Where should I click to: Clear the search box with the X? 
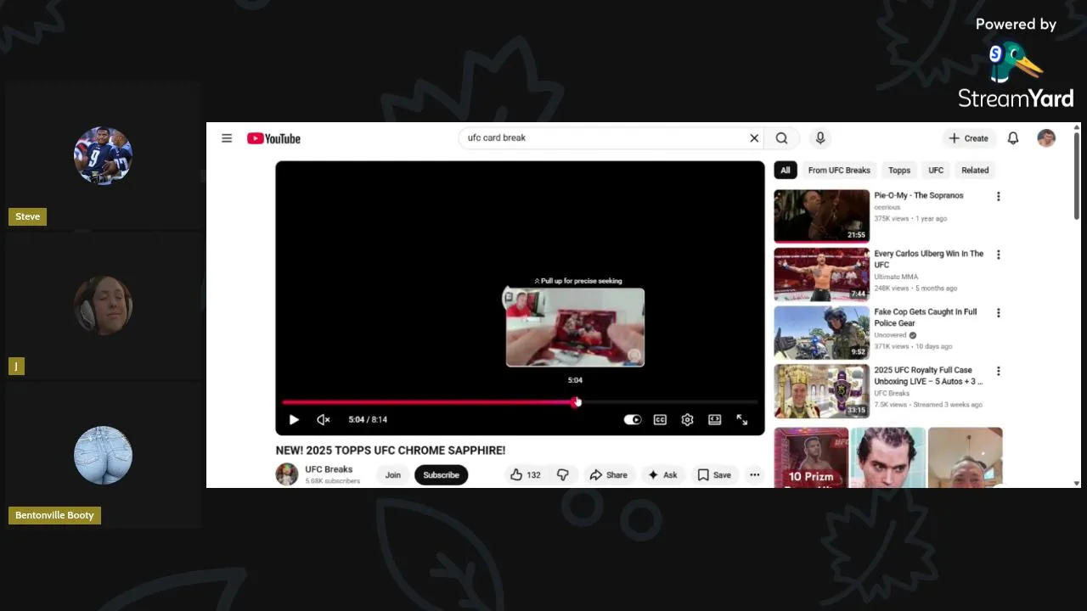pyautogui.click(x=754, y=138)
